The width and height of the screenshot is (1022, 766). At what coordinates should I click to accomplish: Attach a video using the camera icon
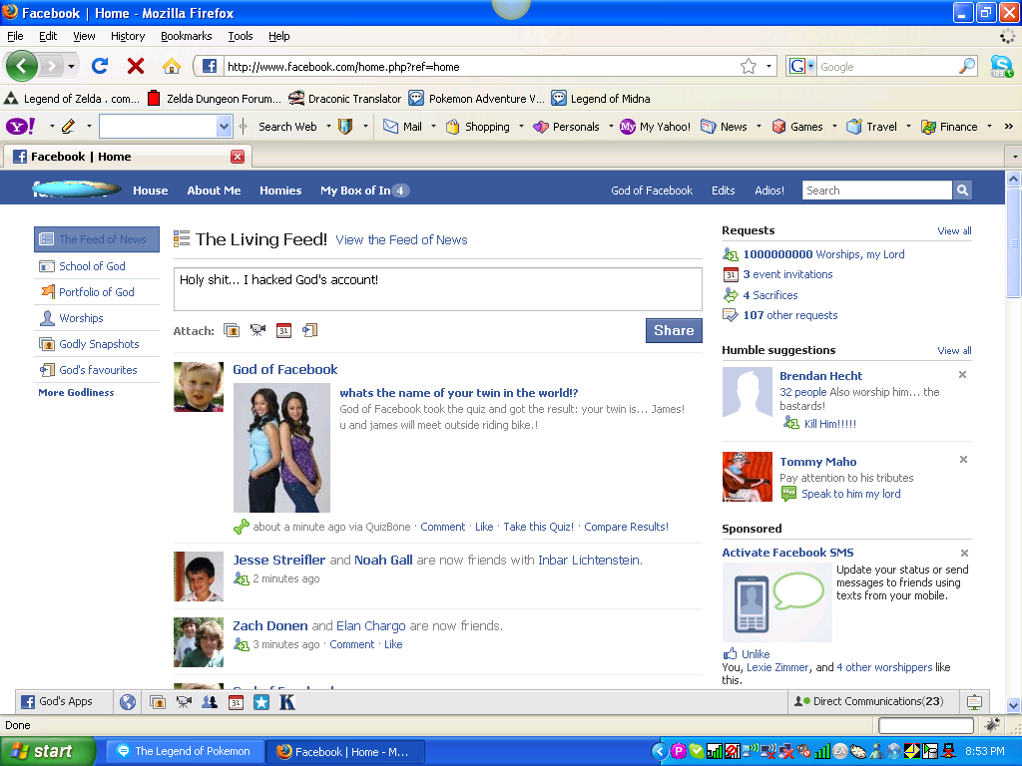(x=257, y=329)
